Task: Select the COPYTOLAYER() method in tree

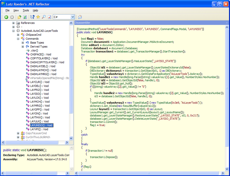Action: [44, 58]
